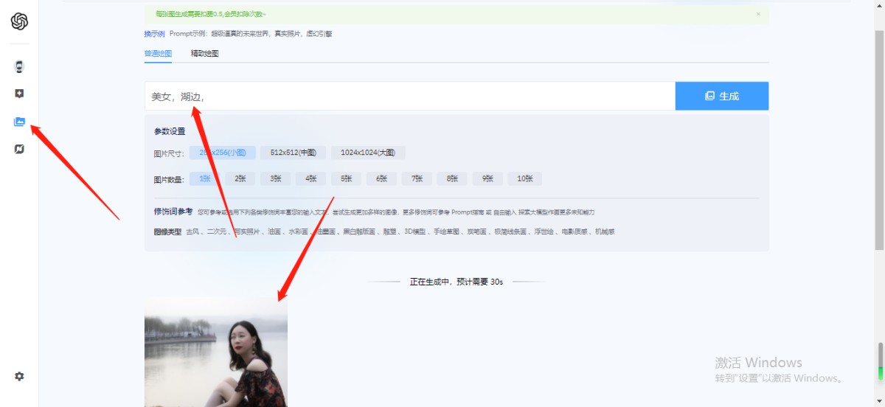
Task: Select the image drawing sidebar icon
Action: click(x=19, y=122)
